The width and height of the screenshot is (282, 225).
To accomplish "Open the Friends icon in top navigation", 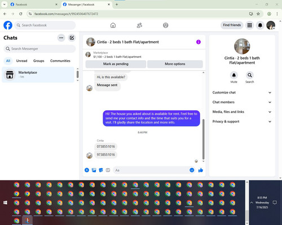I will (x=139, y=25).
